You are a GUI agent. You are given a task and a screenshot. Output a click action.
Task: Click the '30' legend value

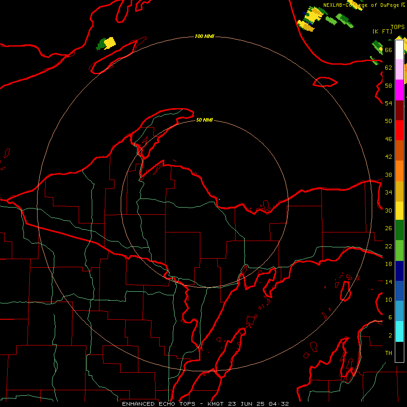388,210
